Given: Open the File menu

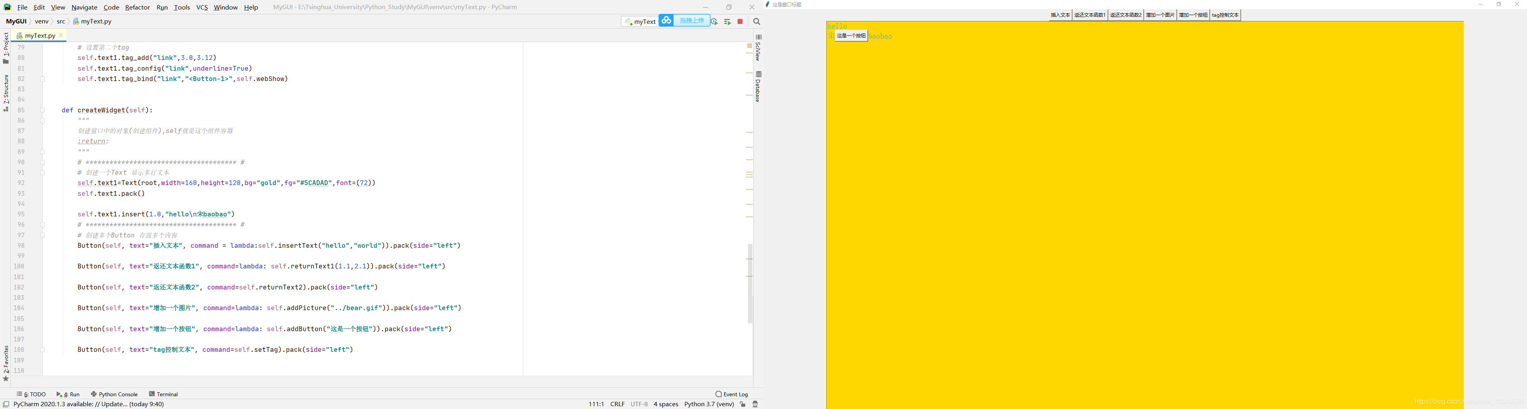Looking at the screenshot, I should 23,7.
